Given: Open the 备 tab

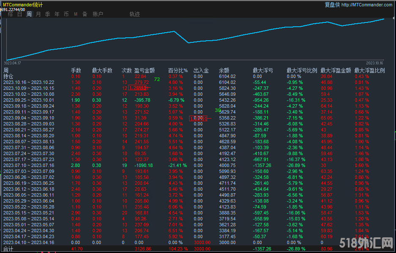Looking at the screenshot, I should [x=85, y=14].
